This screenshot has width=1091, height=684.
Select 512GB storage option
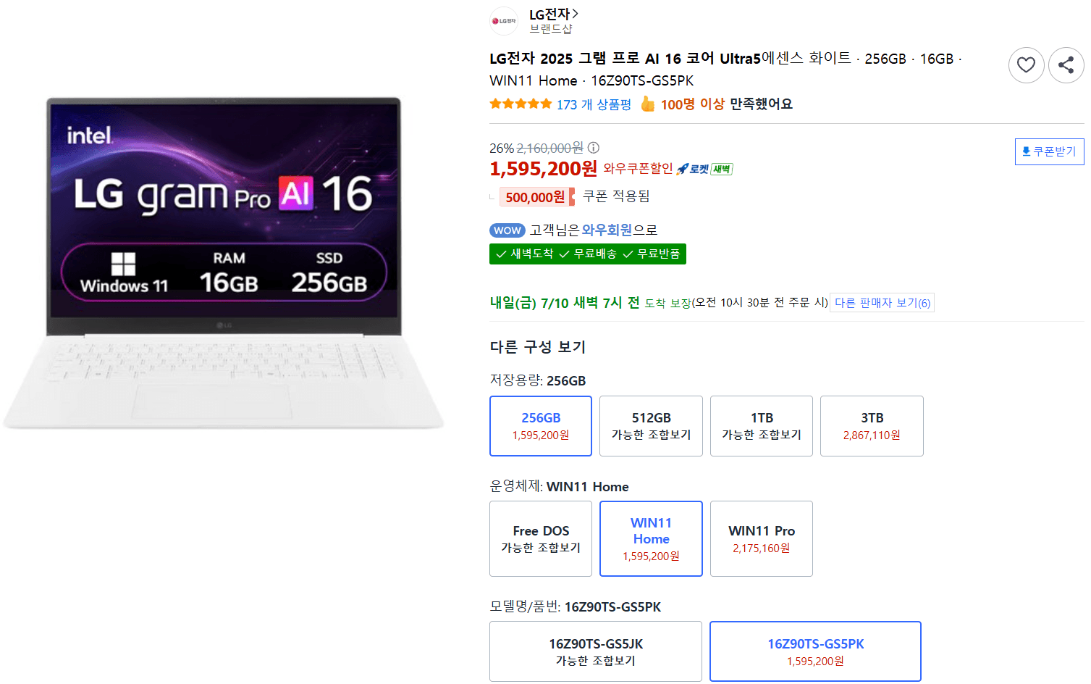pos(651,426)
